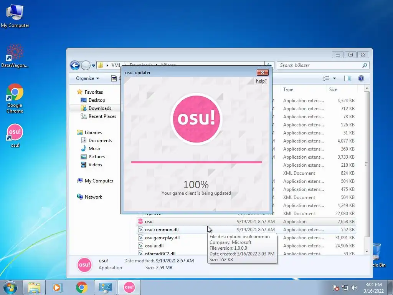Image resolution: width=393 pixels, height=295 pixels.
Task: Open DataWagon desktop shortcut
Action: tap(15, 56)
